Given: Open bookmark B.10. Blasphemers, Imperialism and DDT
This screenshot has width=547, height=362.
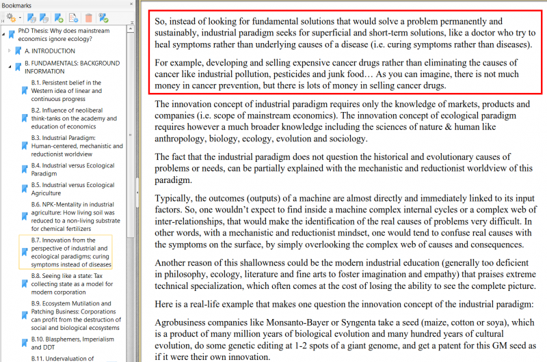Looking at the screenshot, I should [x=72, y=343].
